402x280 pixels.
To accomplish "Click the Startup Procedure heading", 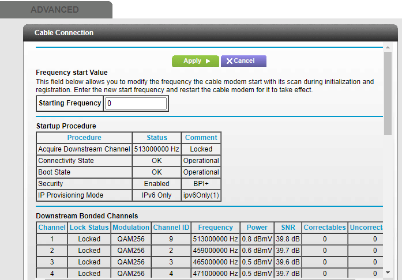I will coord(66,126).
